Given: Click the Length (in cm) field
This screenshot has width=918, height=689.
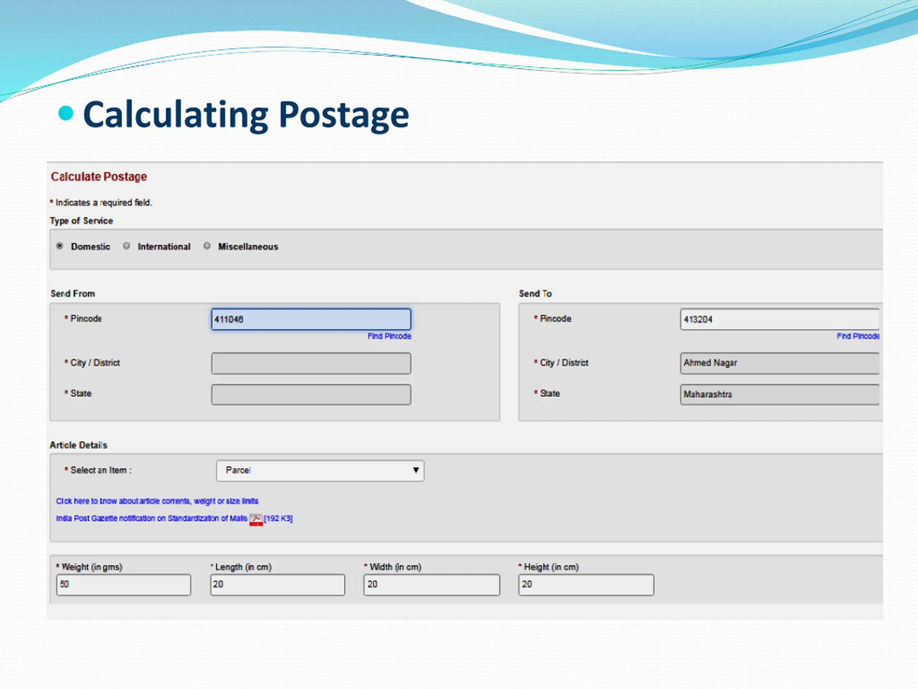Looking at the screenshot, I should (x=277, y=585).
